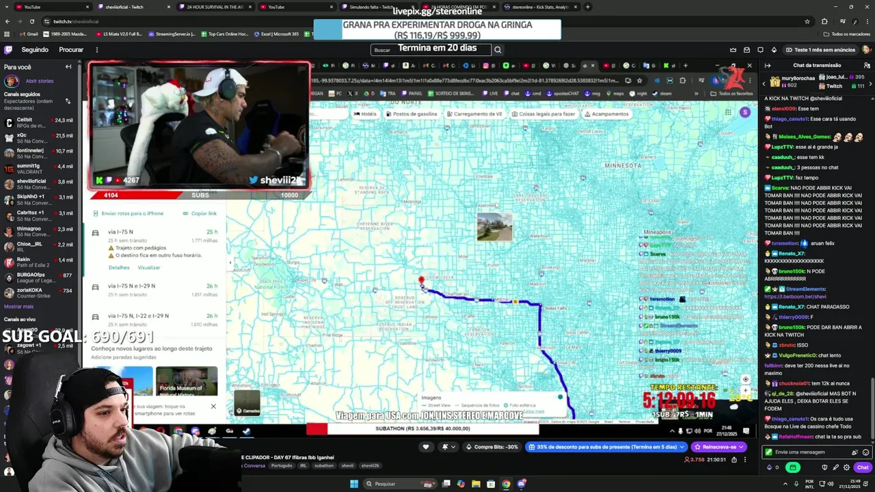The height and width of the screenshot is (492, 875).
Task: Open notification bell dropdown
Action: pyautogui.click(x=448, y=447)
